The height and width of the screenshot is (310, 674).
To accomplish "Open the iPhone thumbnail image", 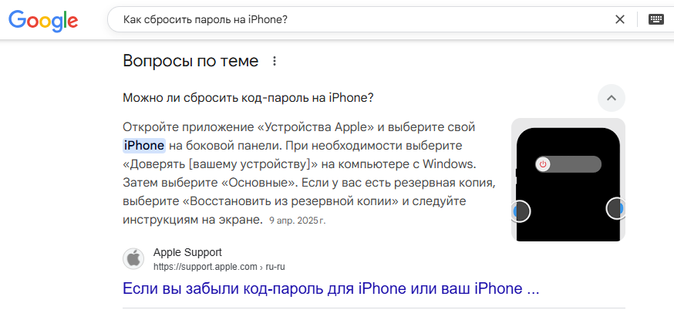I will point(568,180).
